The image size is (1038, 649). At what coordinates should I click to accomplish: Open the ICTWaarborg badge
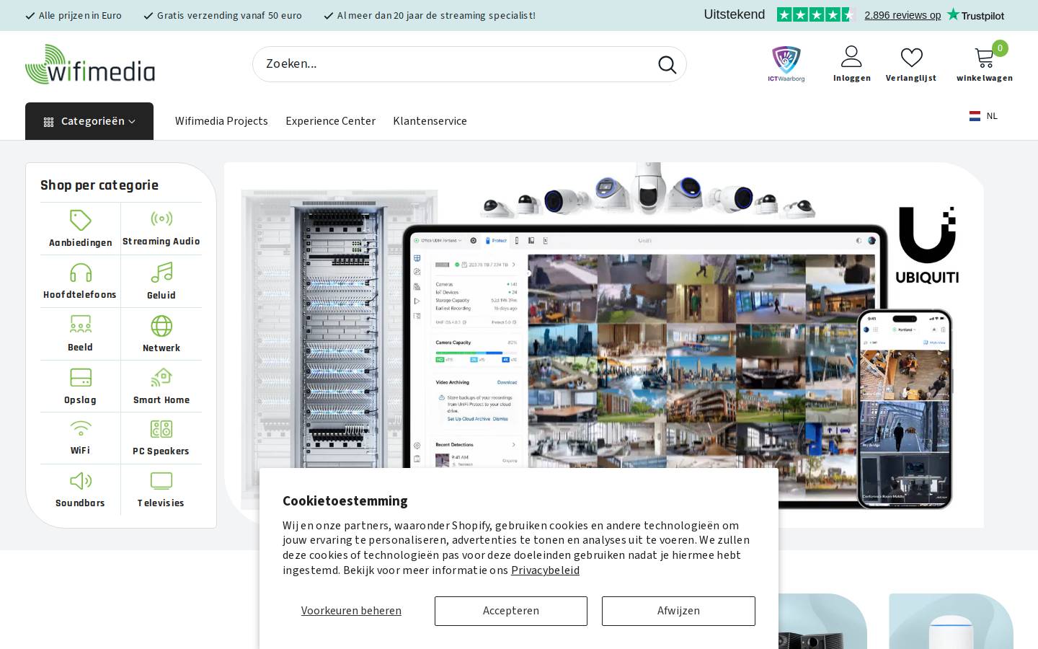click(786, 64)
